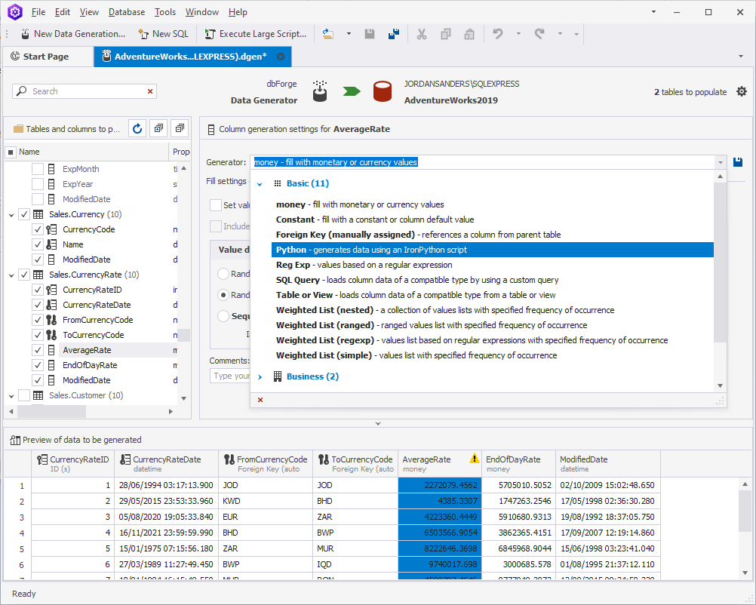Viewport: 756px width, 605px height.
Task: Toggle the ExpMonth column checkbox
Action: click(38, 169)
